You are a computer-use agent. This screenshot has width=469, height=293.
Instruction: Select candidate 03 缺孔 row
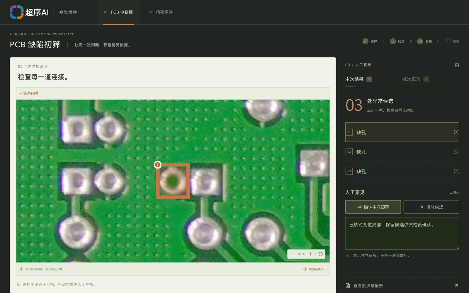pos(402,171)
